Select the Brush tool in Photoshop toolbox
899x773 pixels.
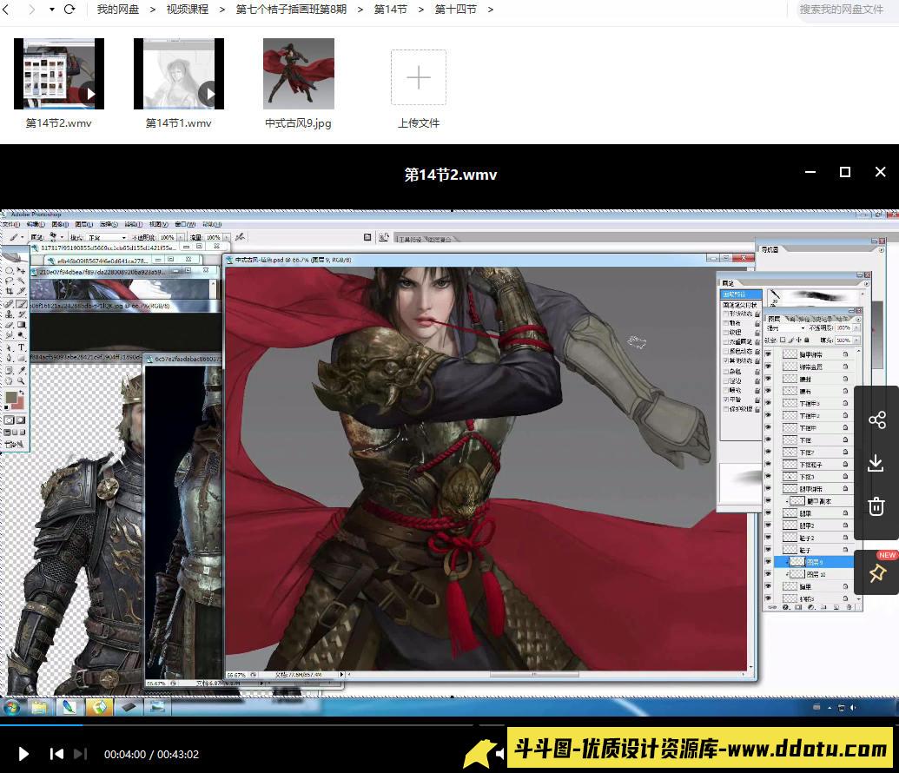(x=21, y=304)
